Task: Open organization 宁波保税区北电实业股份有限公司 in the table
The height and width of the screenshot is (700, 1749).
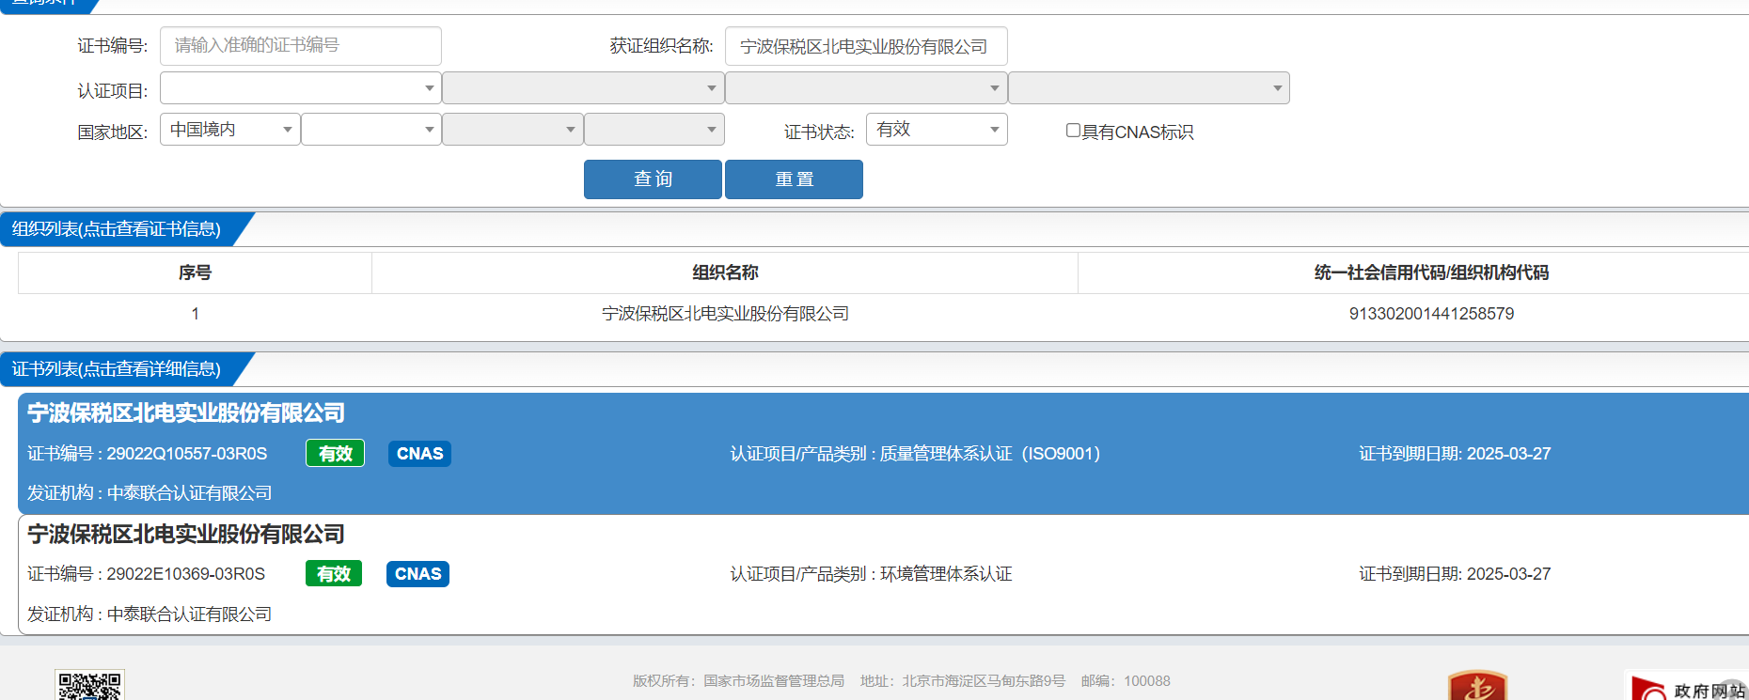Action: [725, 314]
